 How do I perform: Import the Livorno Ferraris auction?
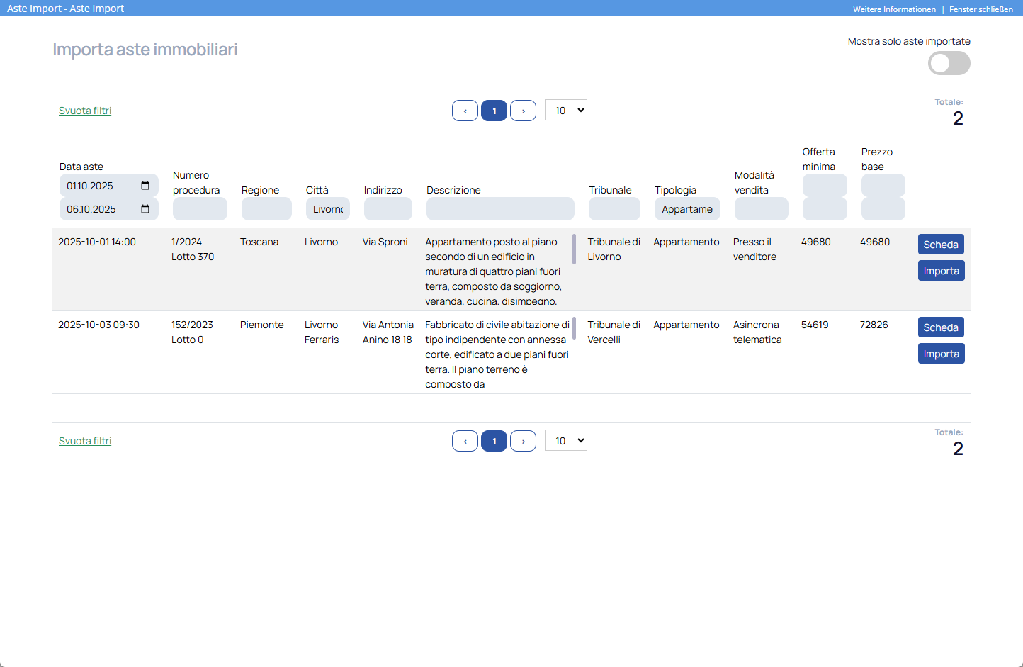pyautogui.click(x=940, y=354)
